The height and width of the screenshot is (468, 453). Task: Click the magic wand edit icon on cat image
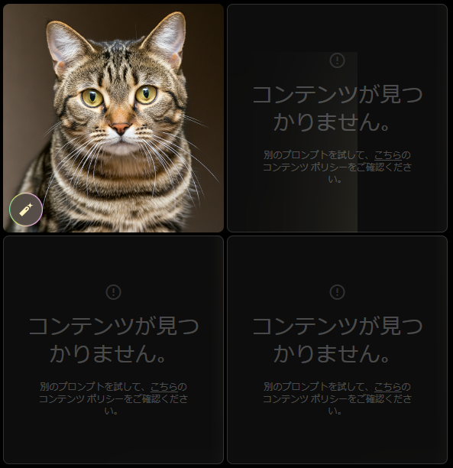26,210
